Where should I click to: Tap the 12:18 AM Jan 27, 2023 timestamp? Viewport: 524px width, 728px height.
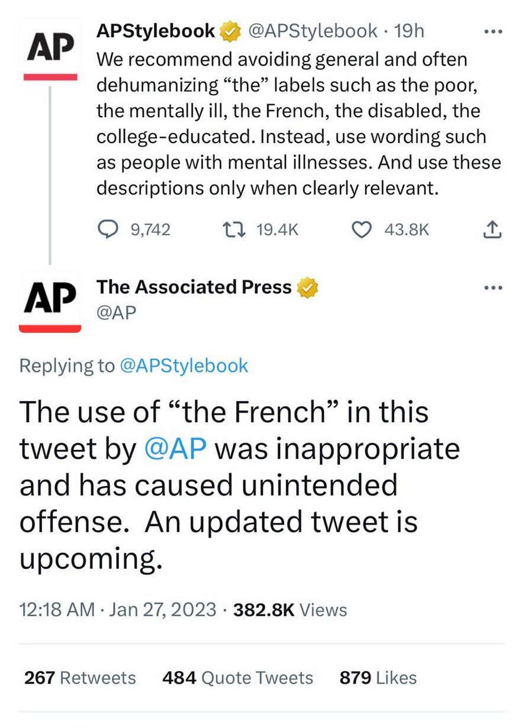[118, 610]
